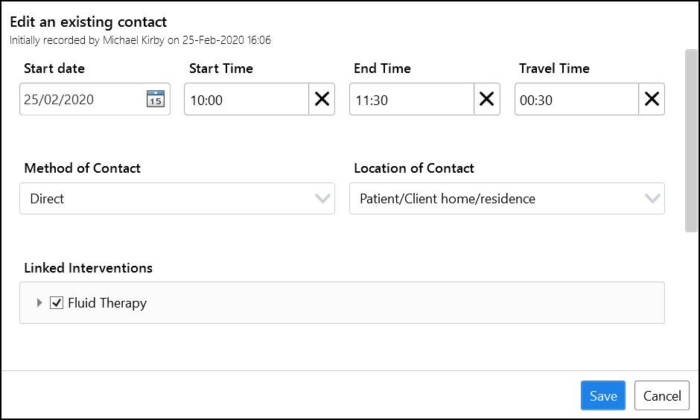Save the edited contact

(602, 396)
